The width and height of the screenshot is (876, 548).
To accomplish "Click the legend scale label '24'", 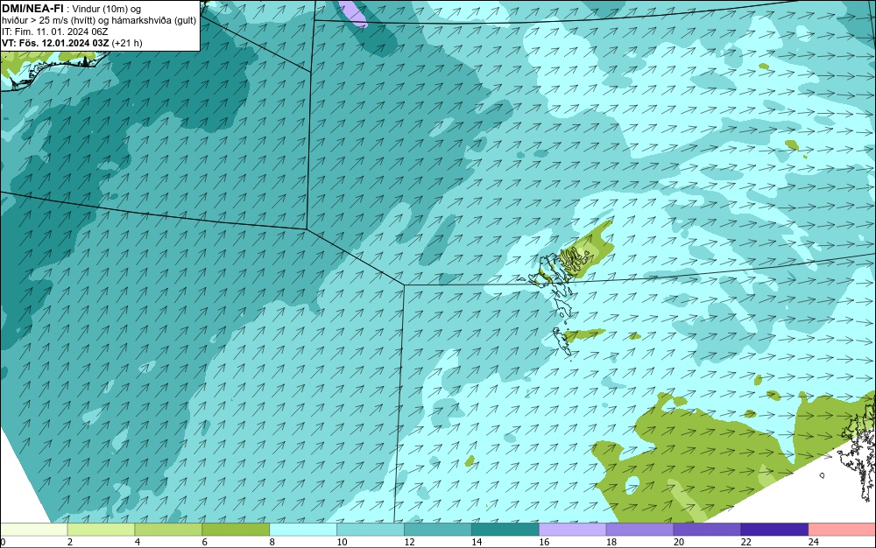I will (x=814, y=542).
